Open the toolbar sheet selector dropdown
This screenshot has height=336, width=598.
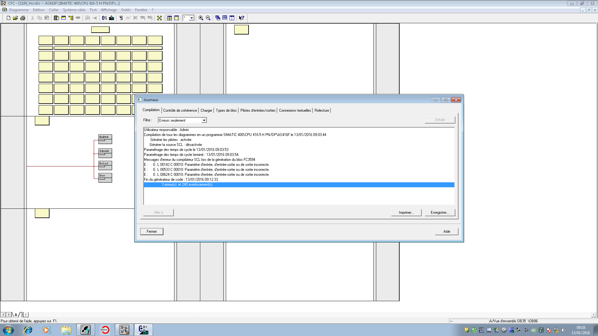coord(192,18)
